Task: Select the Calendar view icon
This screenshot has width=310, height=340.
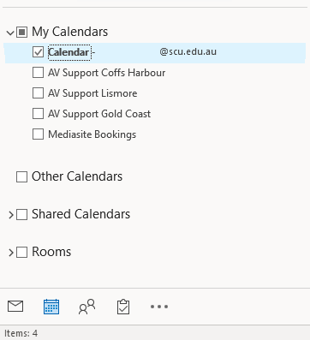Action: 51,307
